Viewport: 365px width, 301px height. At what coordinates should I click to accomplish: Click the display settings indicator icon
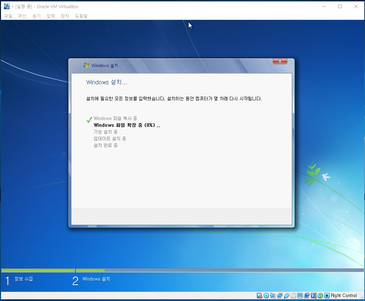point(300,295)
